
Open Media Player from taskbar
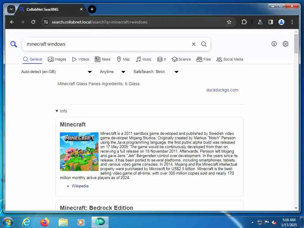coord(81,222)
